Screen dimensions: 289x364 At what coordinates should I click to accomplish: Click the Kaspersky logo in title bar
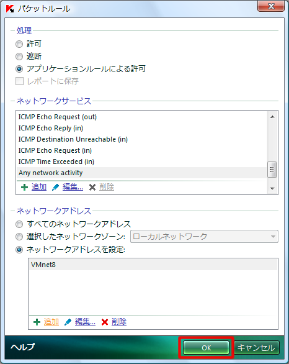click(x=10, y=9)
